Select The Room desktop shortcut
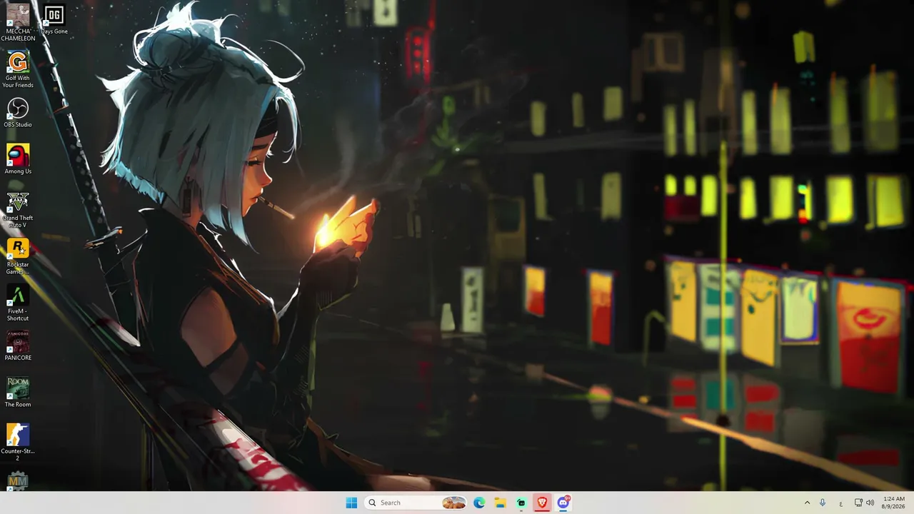Viewport: 914px width, 514px height. point(18,393)
